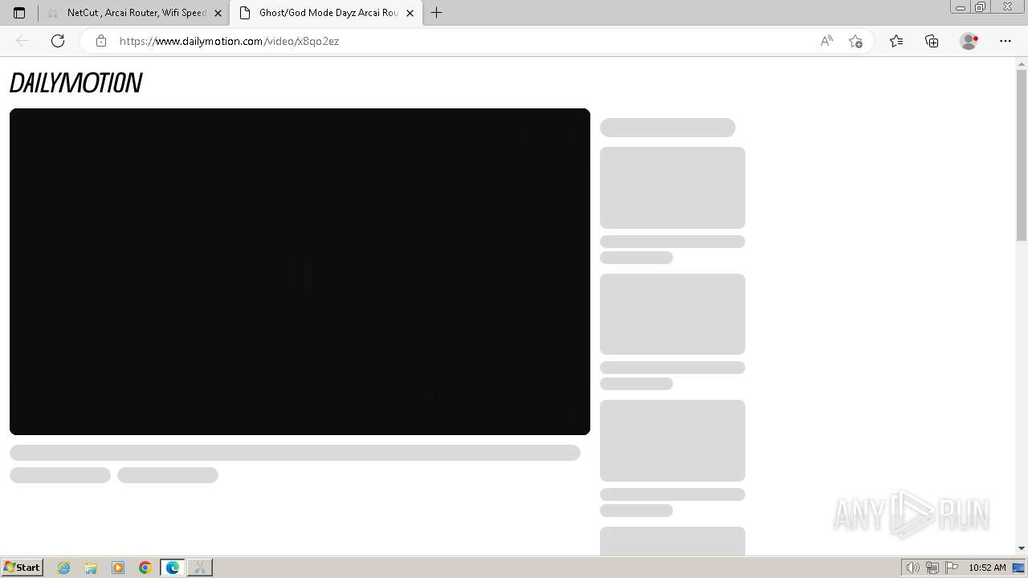Show the taskbar clock 10:52 AM

(987, 568)
